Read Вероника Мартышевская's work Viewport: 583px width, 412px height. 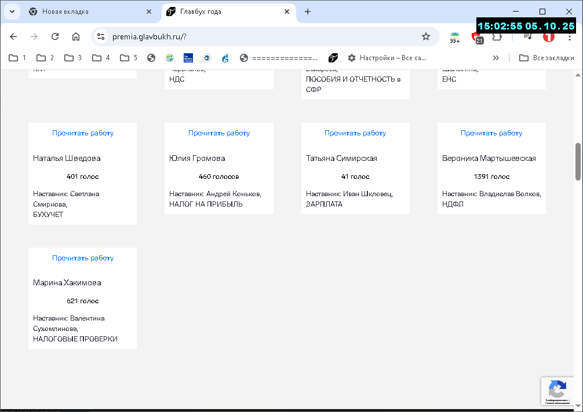click(x=491, y=133)
